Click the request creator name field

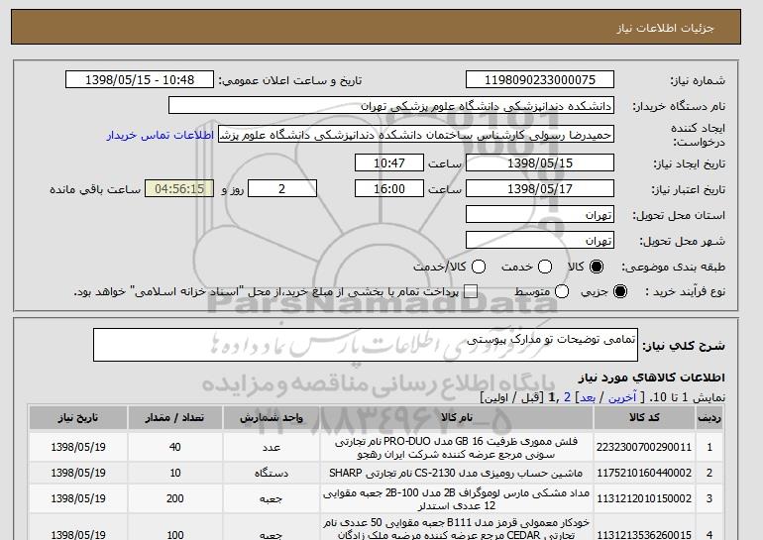coord(416,135)
